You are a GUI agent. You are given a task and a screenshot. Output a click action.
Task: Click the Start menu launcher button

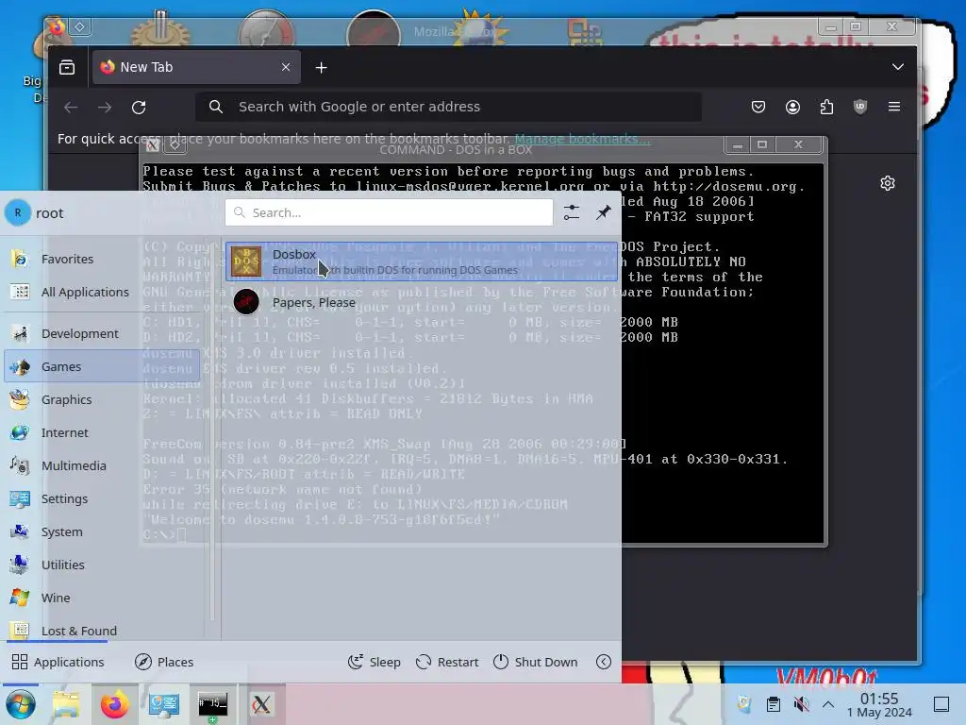(21, 704)
